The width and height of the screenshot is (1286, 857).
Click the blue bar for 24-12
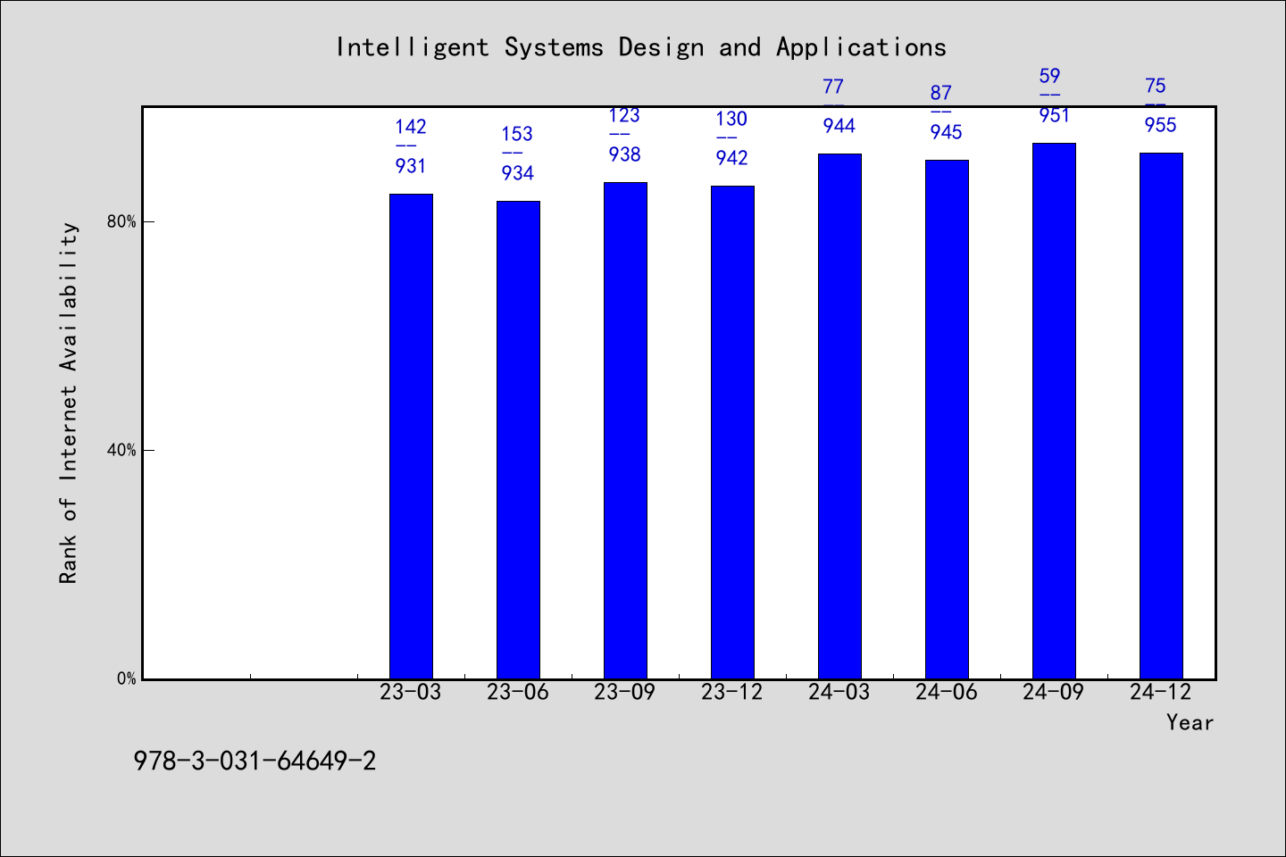click(1161, 416)
